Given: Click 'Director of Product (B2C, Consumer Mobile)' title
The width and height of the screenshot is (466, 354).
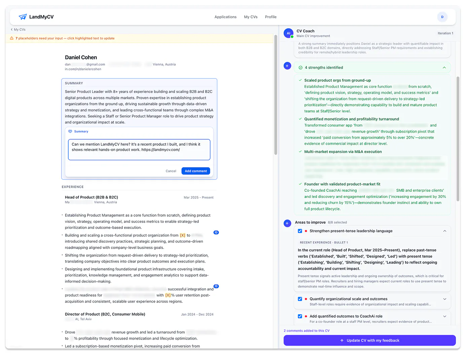Looking at the screenshot, I should (x=105, y=314).
